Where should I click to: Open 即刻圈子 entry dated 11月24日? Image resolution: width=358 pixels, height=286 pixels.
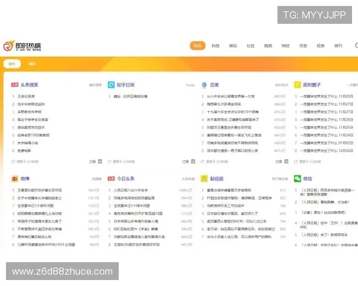tap(326, 135)
